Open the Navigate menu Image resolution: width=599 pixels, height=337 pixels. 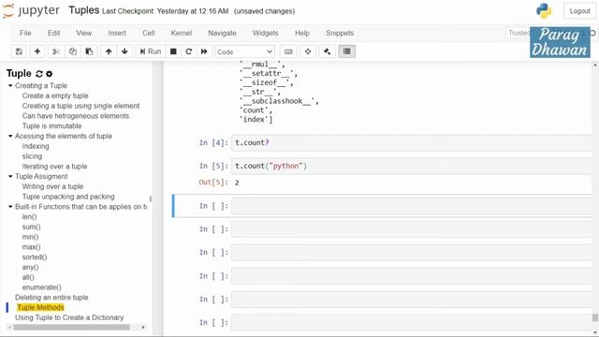222,33
